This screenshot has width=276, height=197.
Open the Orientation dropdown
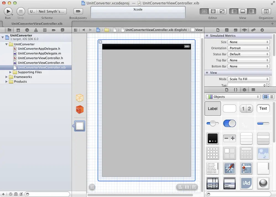coord(248,48)
